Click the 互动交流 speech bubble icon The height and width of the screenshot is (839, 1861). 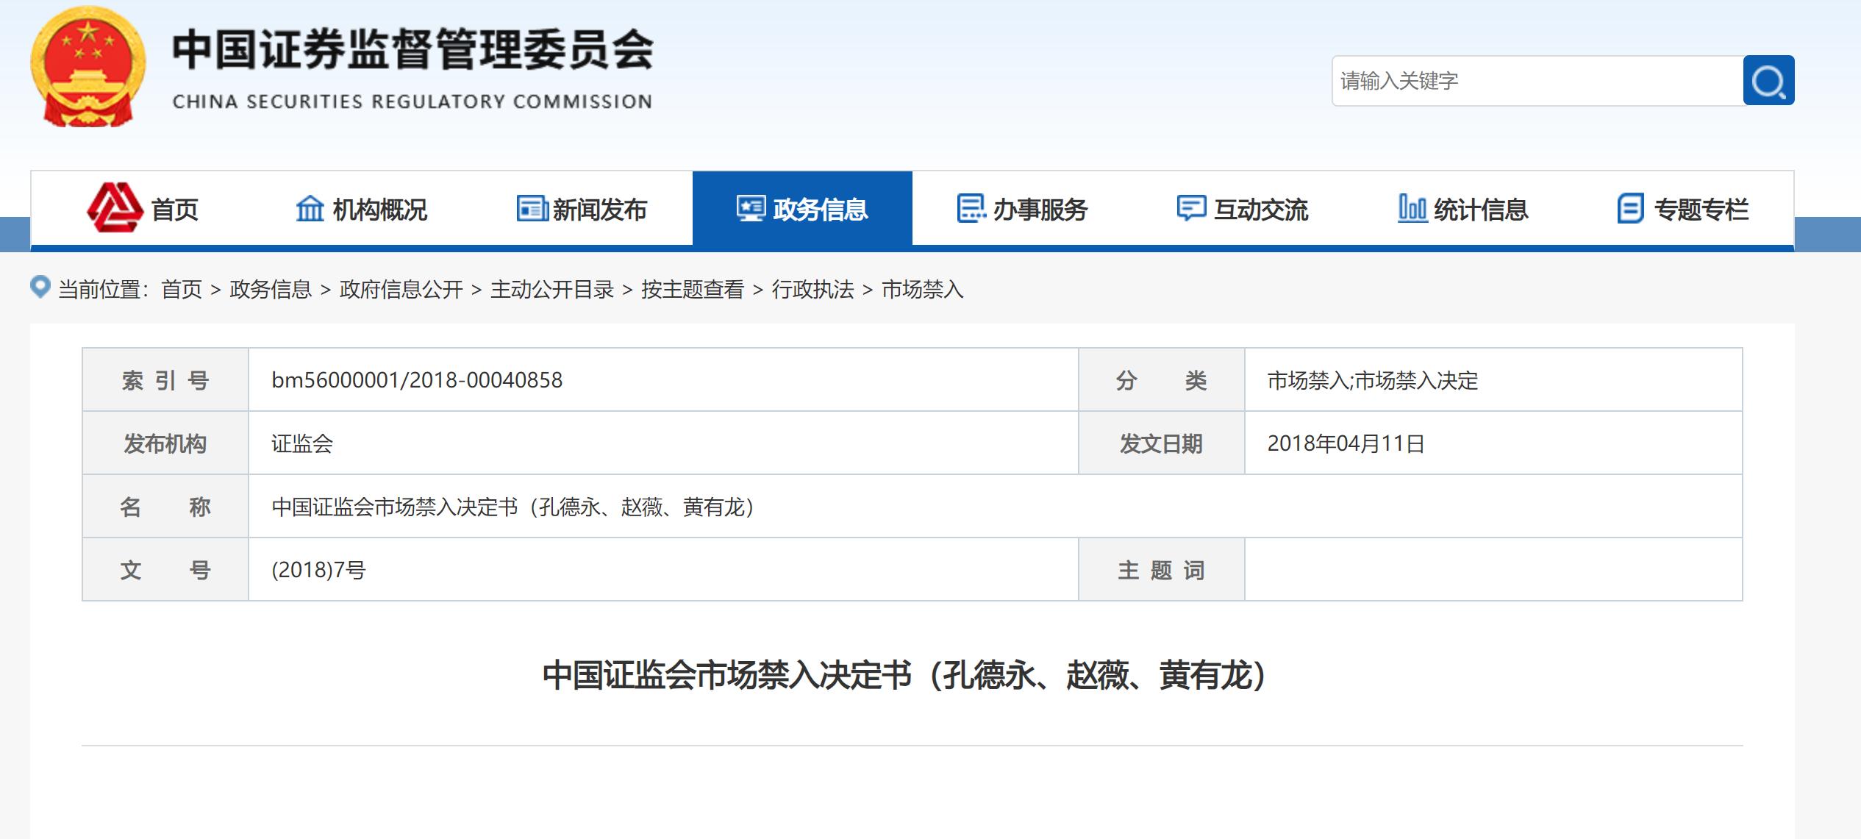pyautogui.click(x=1192, y=209)
